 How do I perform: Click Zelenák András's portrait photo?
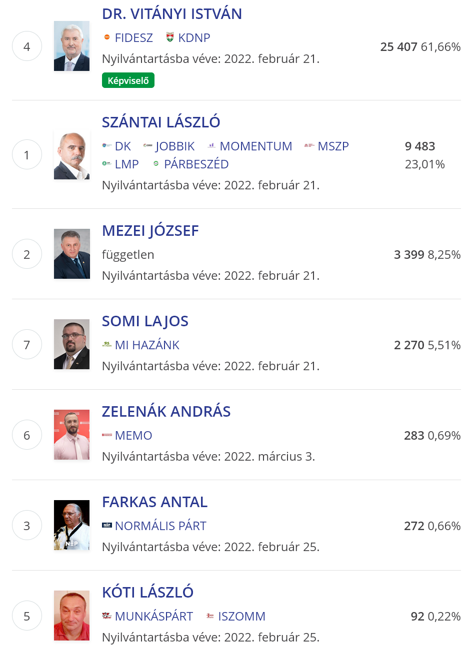pos(72,435)
